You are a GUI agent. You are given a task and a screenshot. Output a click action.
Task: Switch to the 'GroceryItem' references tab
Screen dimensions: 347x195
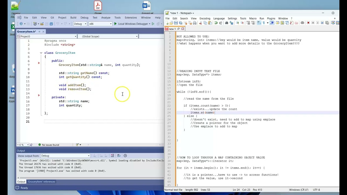point(41,182)
